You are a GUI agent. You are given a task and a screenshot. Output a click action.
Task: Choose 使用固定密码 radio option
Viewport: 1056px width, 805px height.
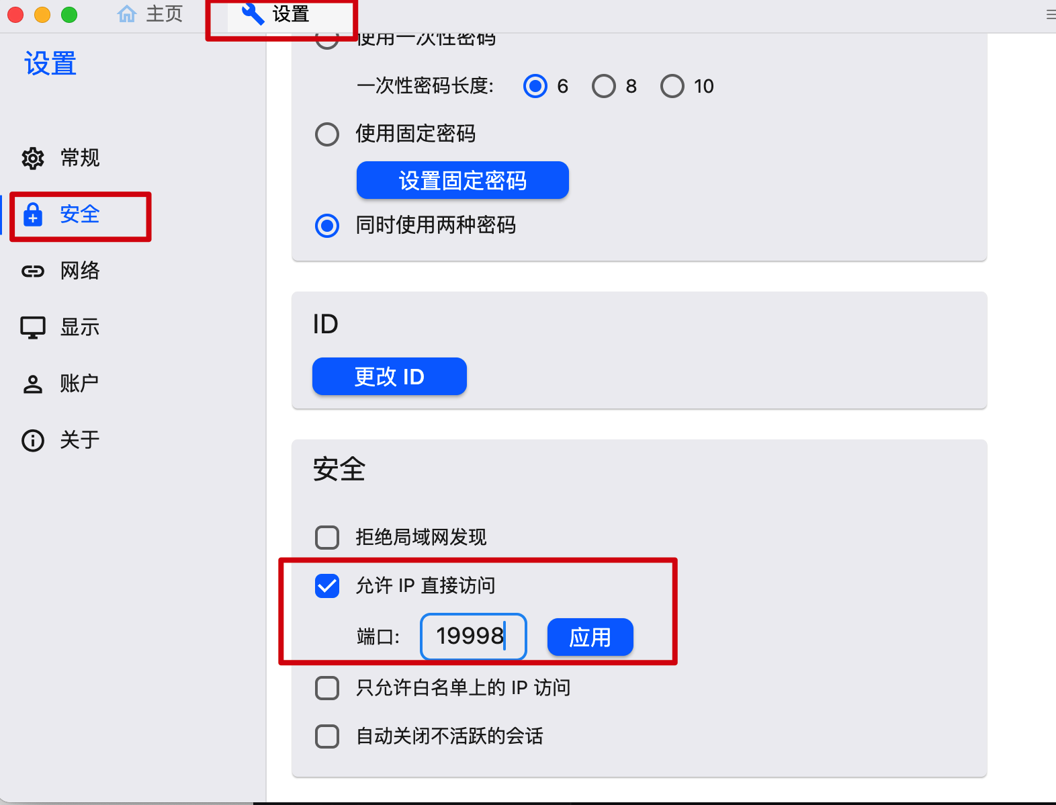(x=327, y=134)
